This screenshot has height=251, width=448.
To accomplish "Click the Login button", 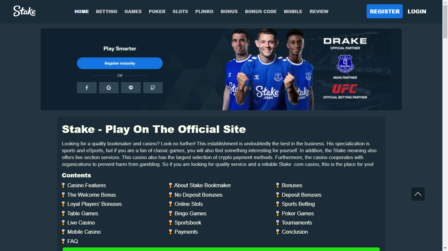I will coord(417,11).
